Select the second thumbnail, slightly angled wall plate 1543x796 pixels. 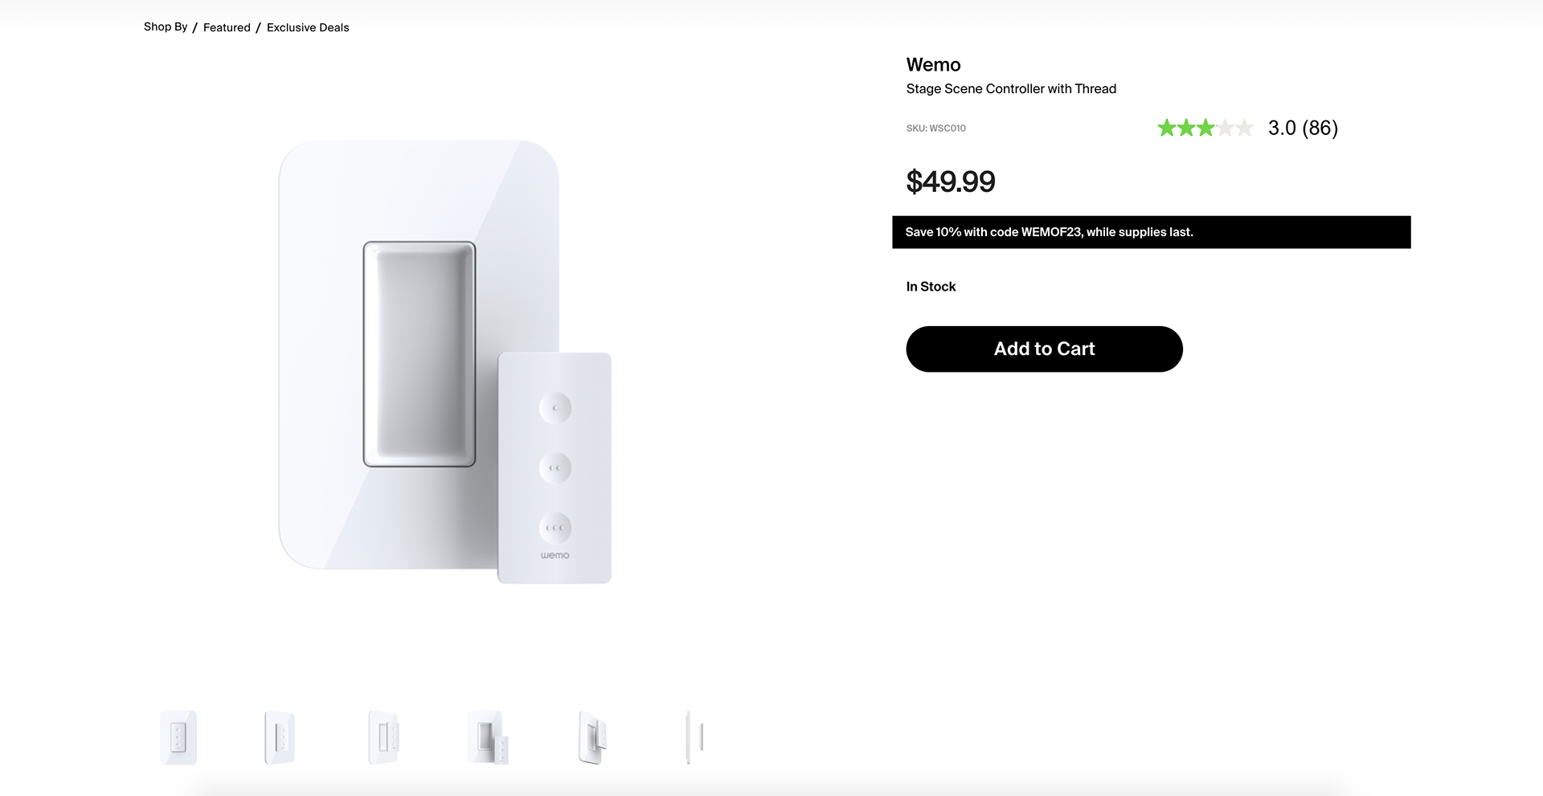280,737
